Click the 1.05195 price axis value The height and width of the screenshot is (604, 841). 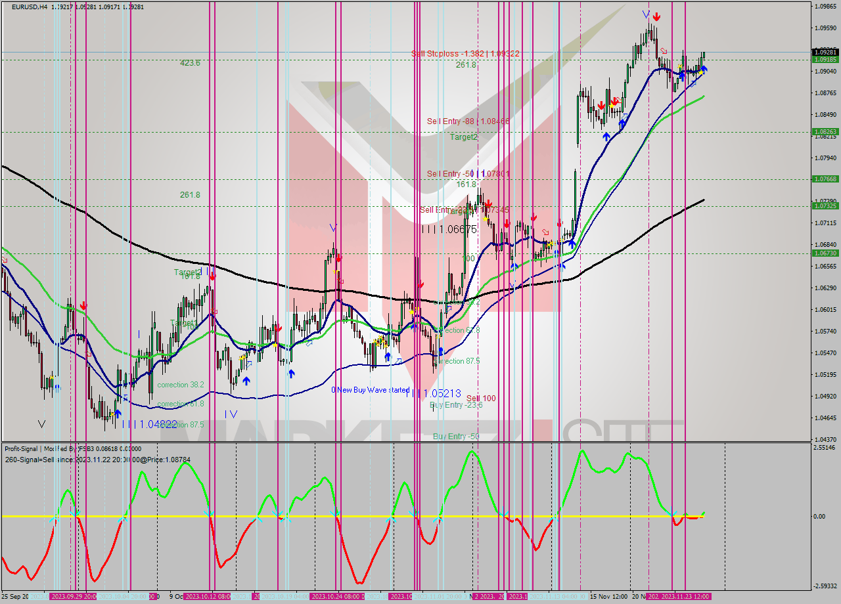click(825, 375)
